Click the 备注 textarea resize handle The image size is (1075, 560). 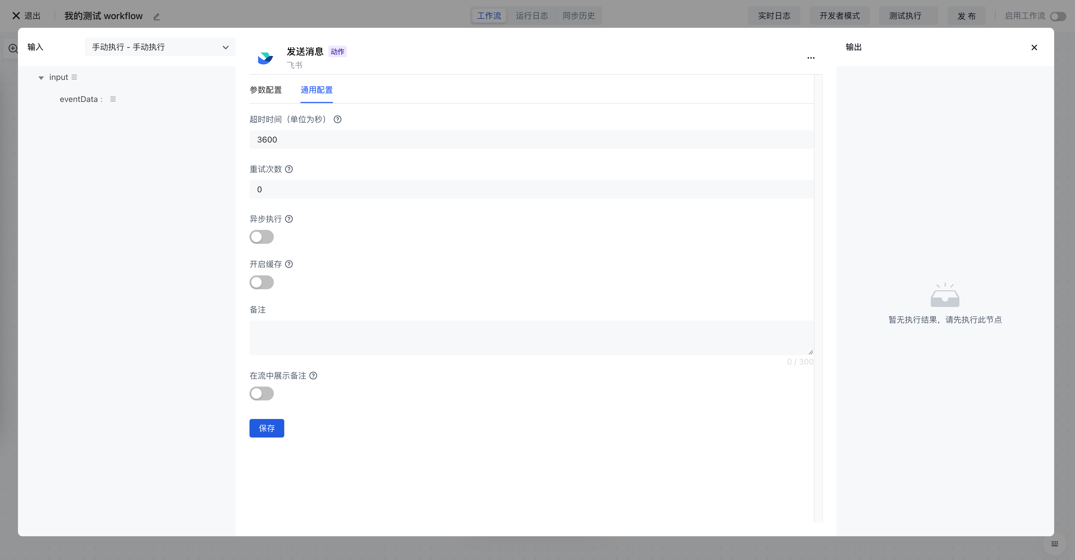click(810, 352)
